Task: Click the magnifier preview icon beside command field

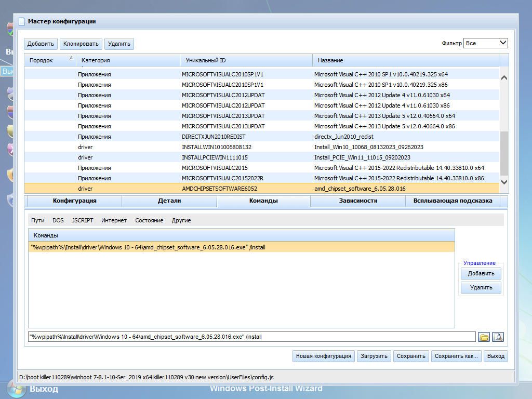Action: [x=498, y=337]
